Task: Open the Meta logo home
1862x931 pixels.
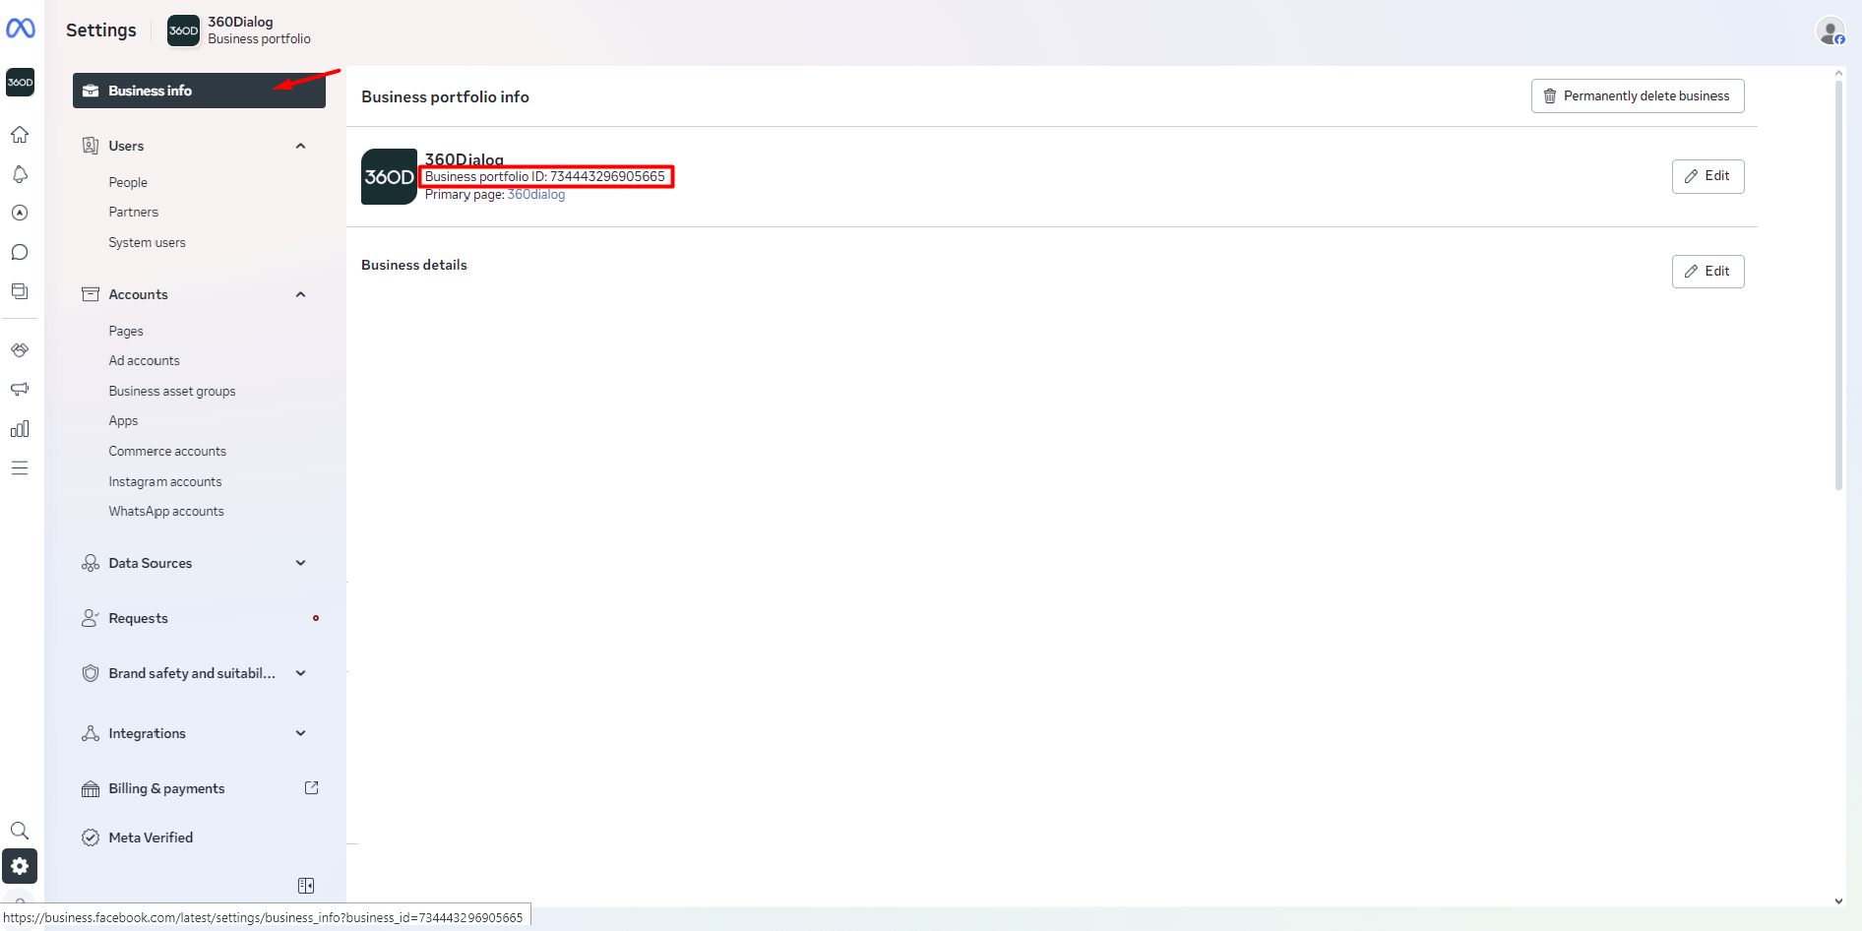Action: [x=21, y=29]
